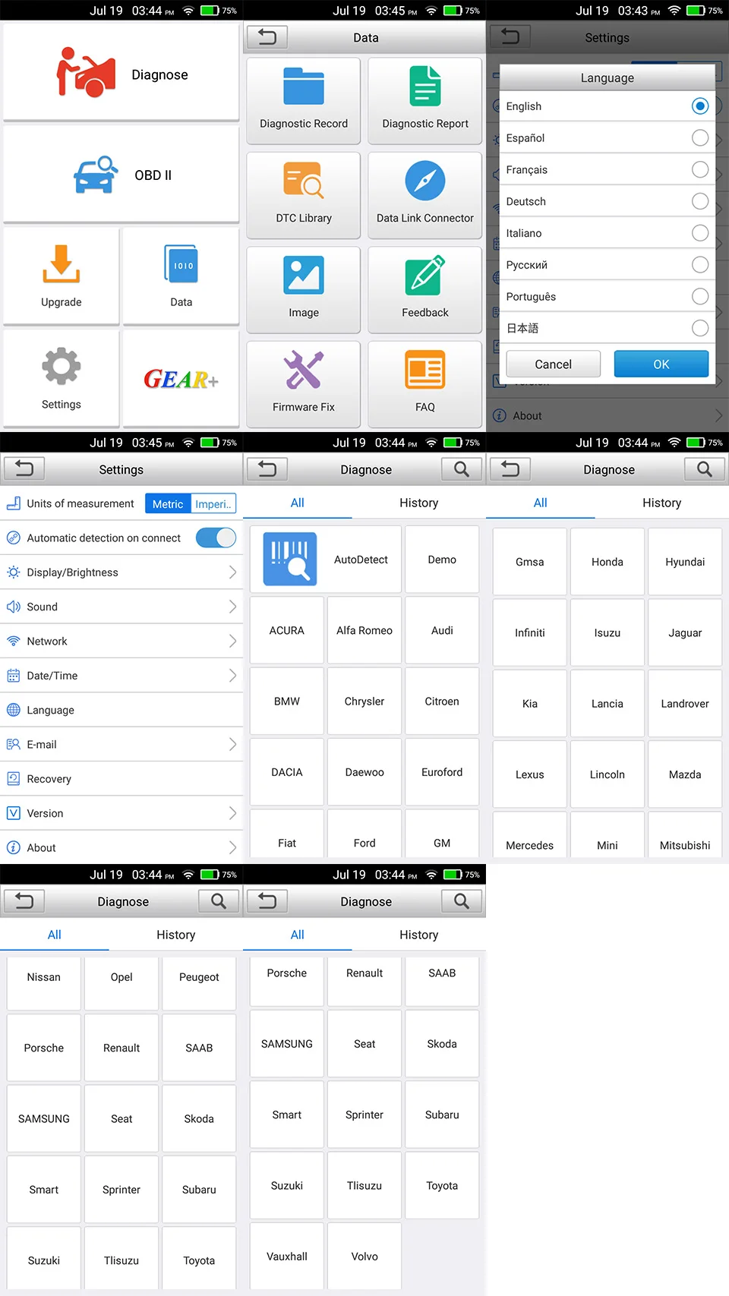Screen dimensions: 729x1296
Task: Tap the OBD II car scan icon
Action: [96, 175]
